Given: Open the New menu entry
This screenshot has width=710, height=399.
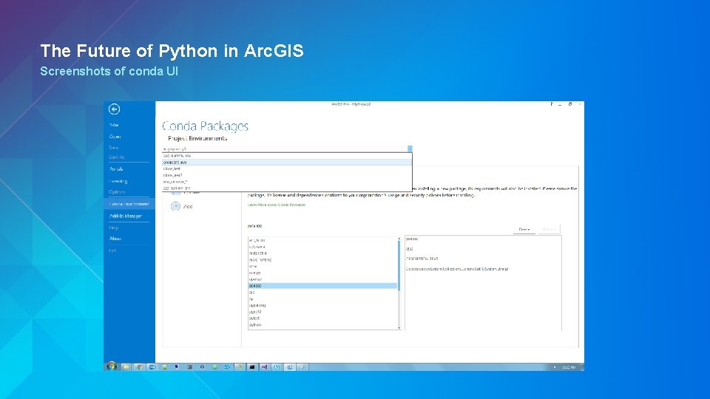Looking at the screenshot, I should pos(114,125).
